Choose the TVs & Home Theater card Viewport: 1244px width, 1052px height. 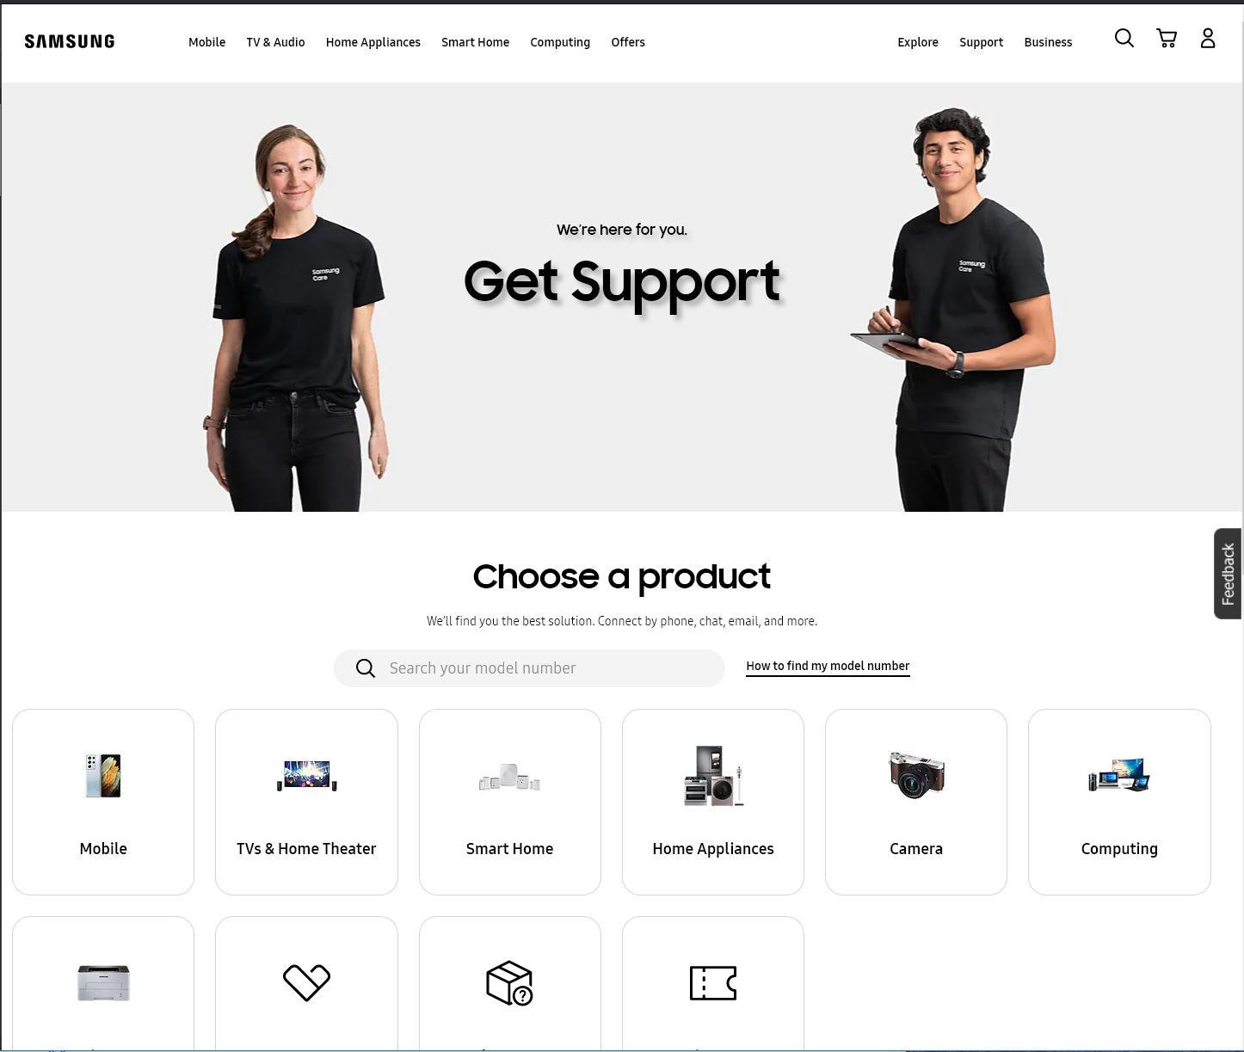click(306, 802)
